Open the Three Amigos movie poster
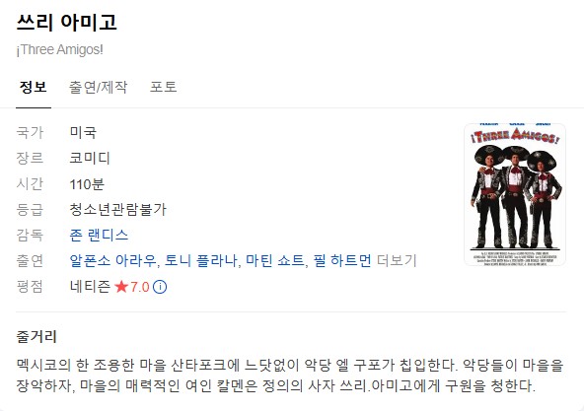Image resolution: width=584 pixels, height=411 pixels. pyautogui.click(x=515, y=194)
